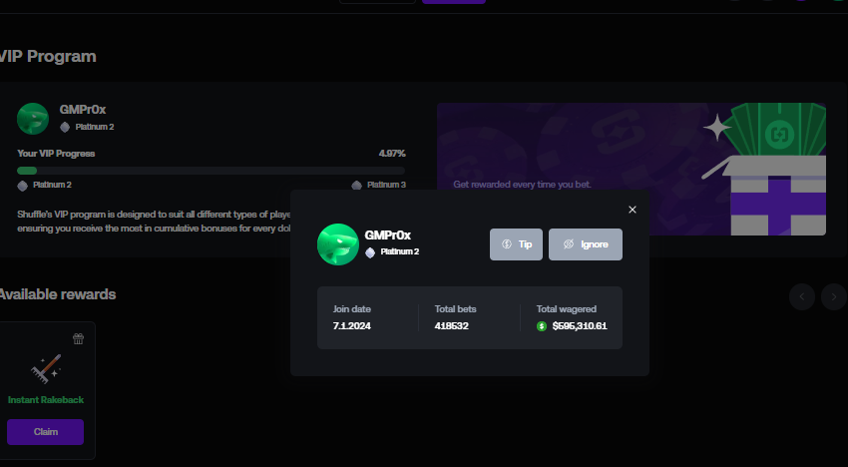Image resolution: width=848 pixels, height=467 pixels.
Task: Click the GMPr0x username in popup
Action: [x=388, y=235]
